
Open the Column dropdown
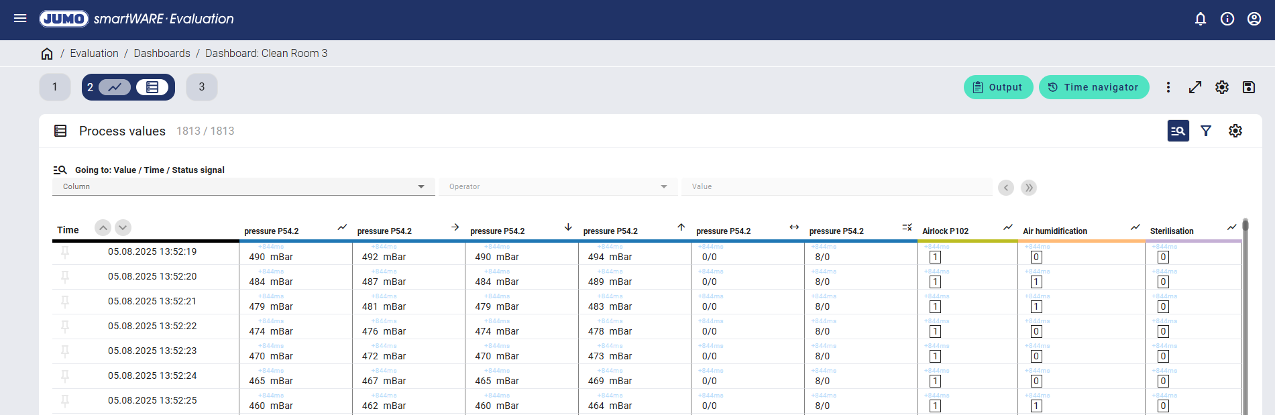pos(243,186)
